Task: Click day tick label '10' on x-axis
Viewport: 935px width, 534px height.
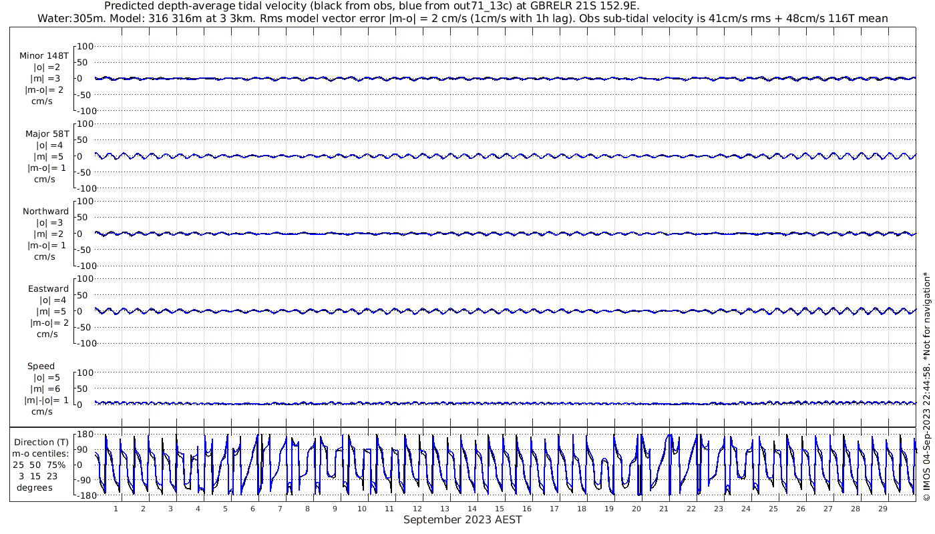Action: [362, 509]
